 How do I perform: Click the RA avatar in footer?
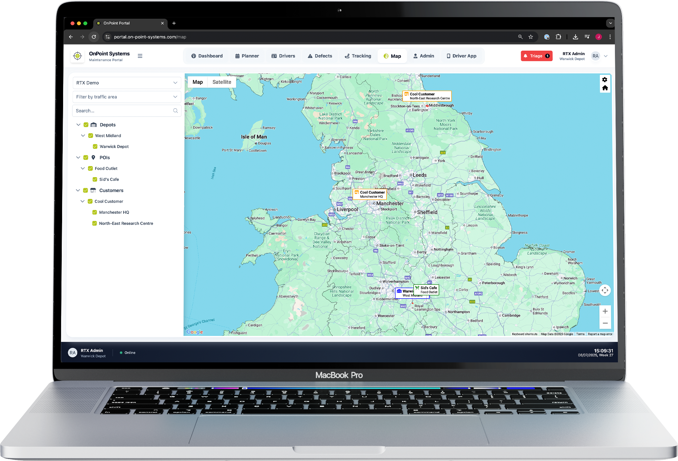(x=72, y=353)
